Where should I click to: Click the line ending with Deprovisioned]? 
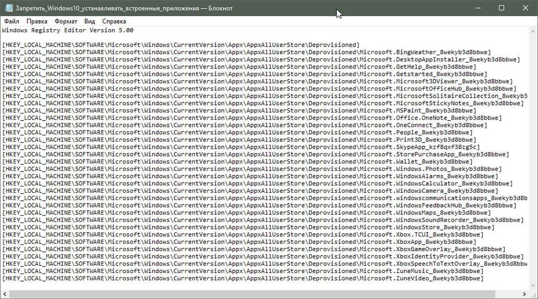(x=181, y=45)
